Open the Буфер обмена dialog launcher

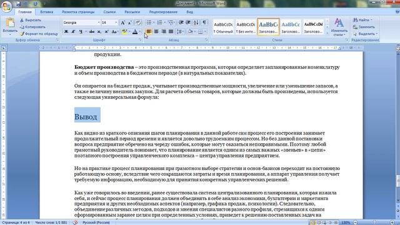[57, 40]
